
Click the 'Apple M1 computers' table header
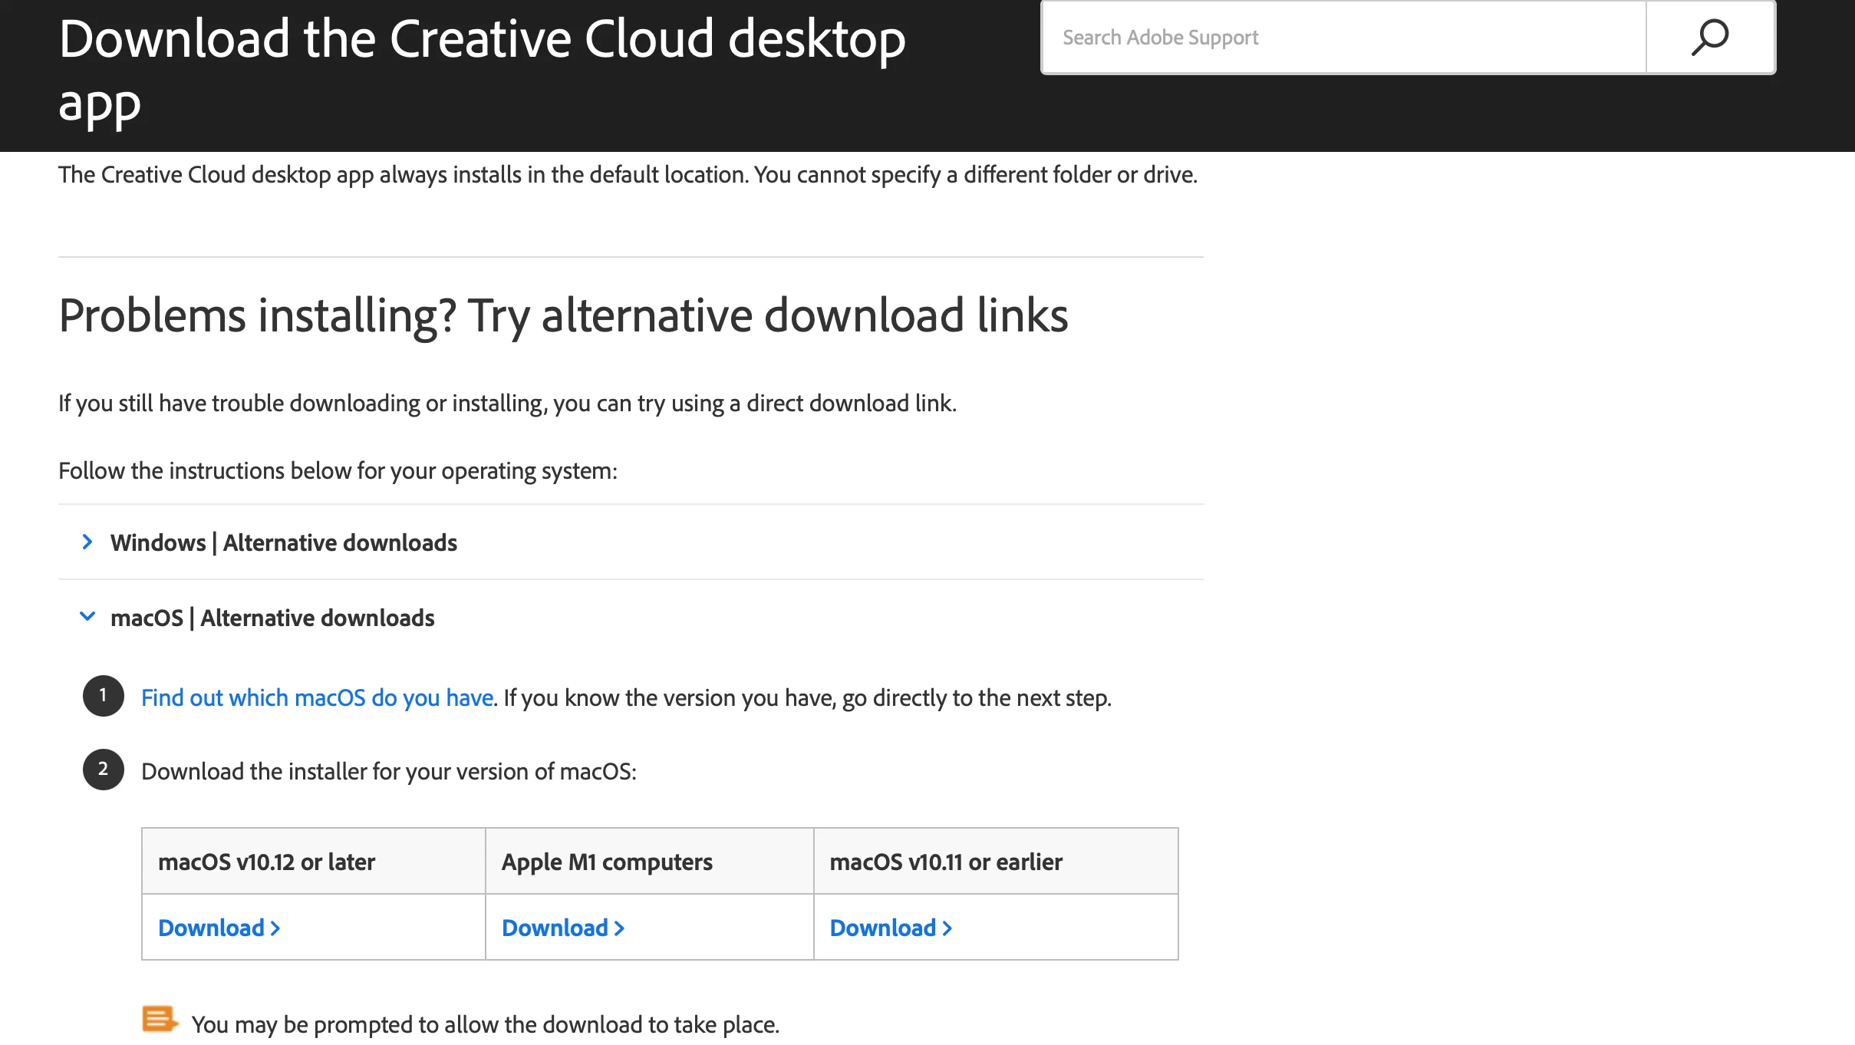click(x=607, y=862)
